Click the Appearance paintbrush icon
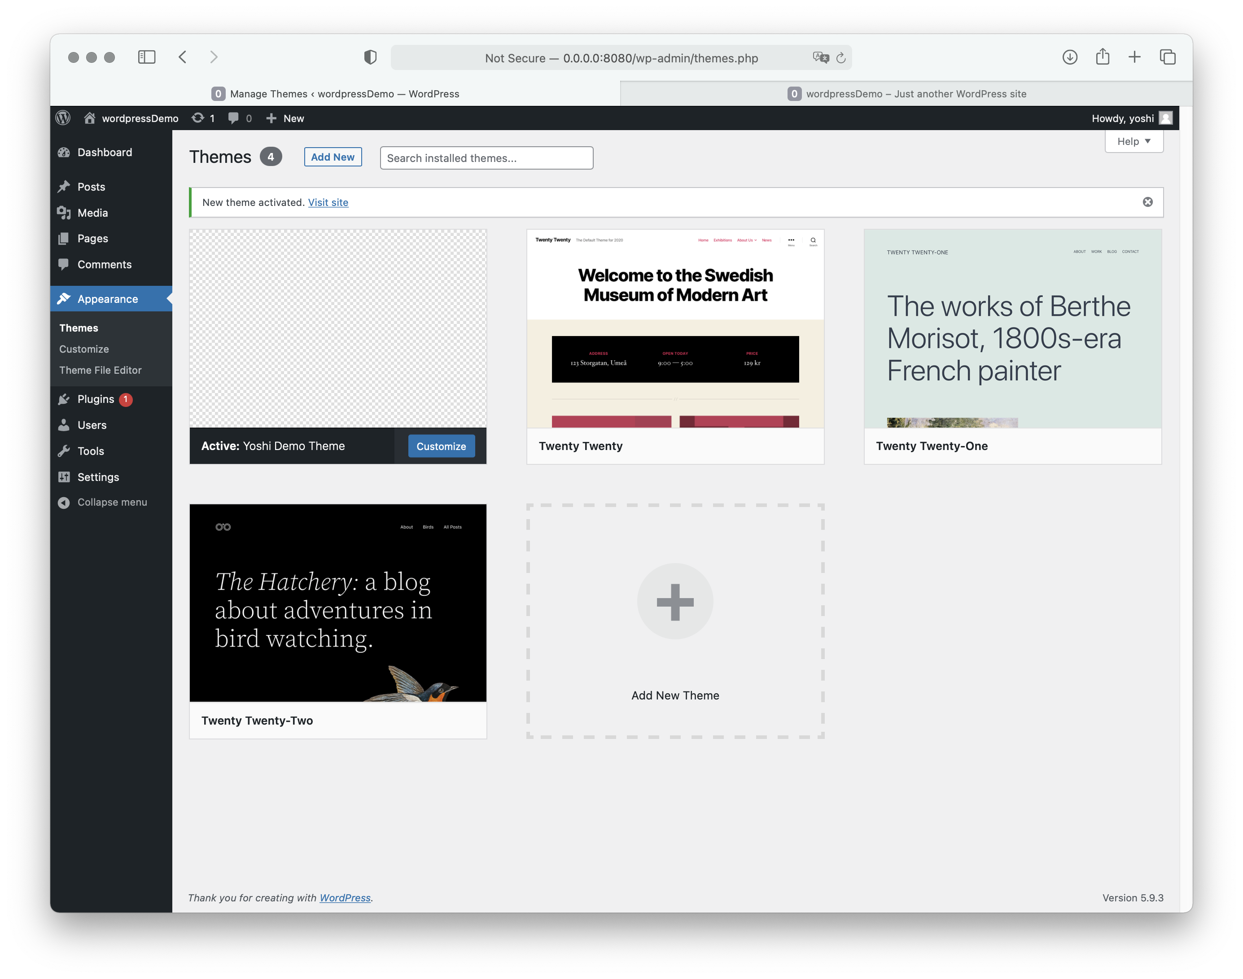 tap(64, 299)
